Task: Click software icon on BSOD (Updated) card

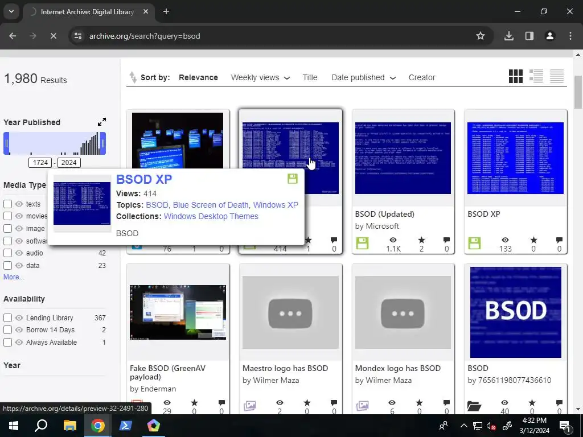Action: 362,244
